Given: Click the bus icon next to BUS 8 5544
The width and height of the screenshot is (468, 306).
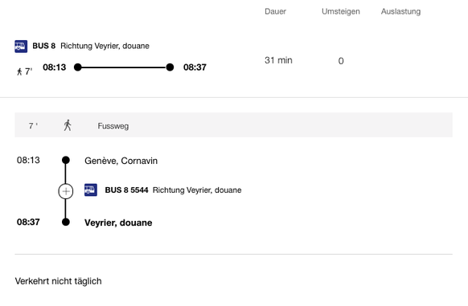Looking at the screenshot, I should point(91,190).
